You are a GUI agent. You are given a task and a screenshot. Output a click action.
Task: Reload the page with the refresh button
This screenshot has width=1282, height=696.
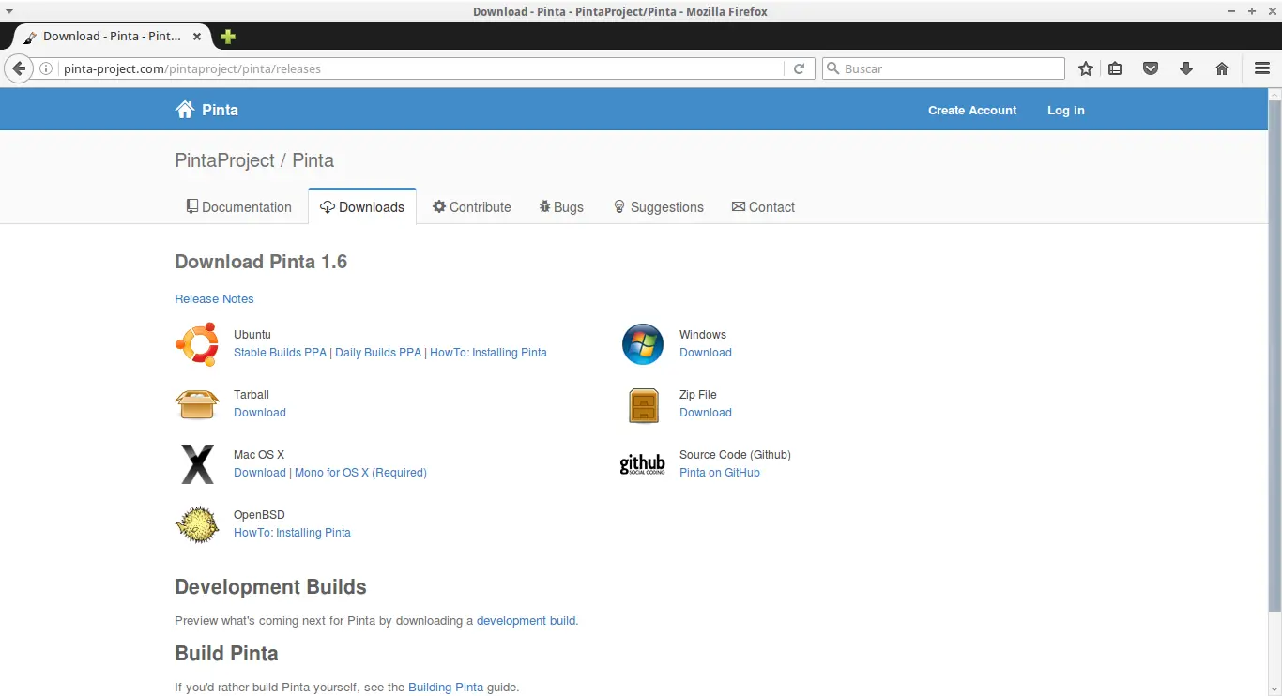(x=800, y=68)
